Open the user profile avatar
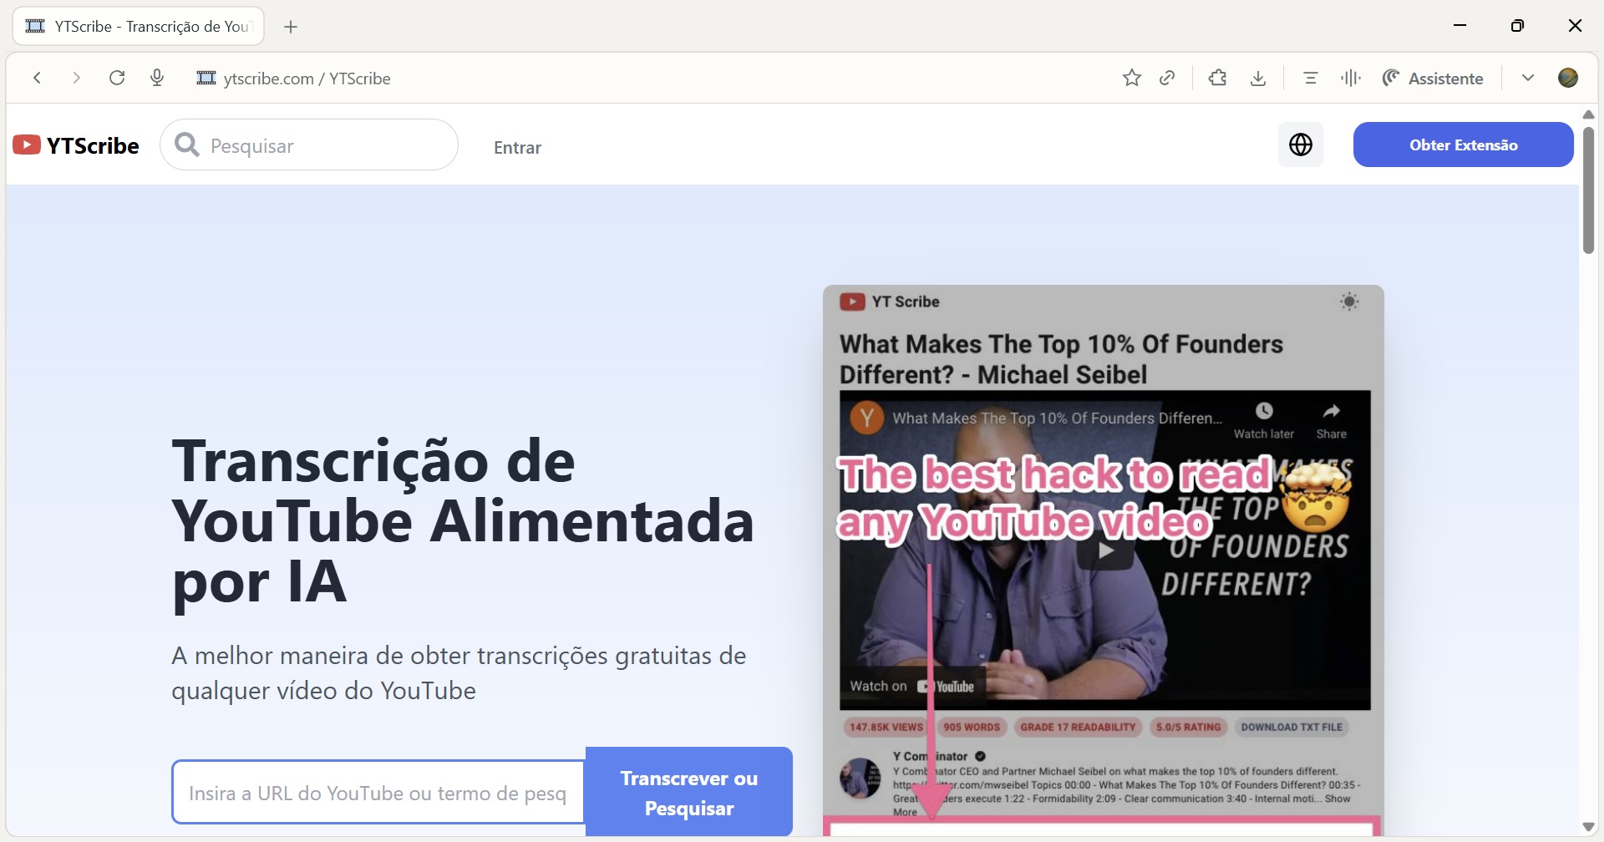1604x842 pixels. click(1568, 78)
